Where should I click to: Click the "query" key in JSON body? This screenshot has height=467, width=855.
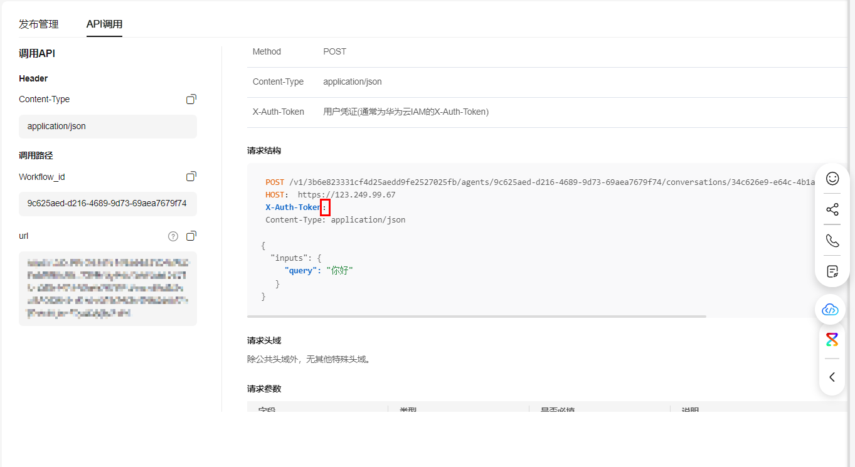[x=301, y=270]
